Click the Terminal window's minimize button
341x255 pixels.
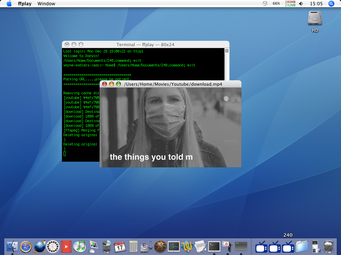click(74, 44)
